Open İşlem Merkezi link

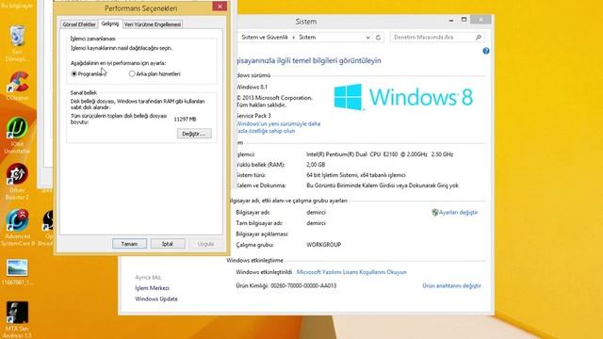[x=152, y=288]
